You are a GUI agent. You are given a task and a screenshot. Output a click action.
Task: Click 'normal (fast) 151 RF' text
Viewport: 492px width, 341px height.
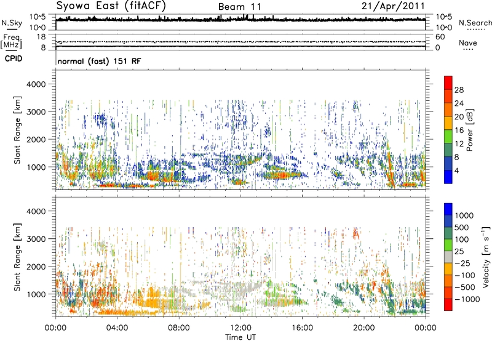click(x=100, y=61)
